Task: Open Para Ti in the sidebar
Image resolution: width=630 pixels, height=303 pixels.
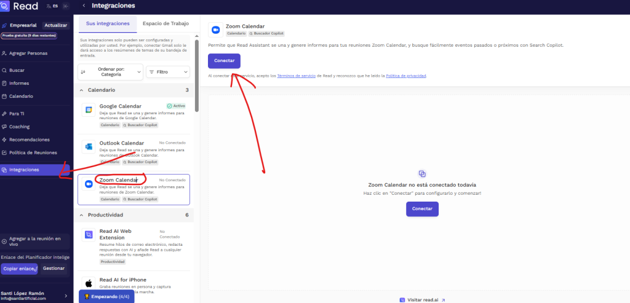Action: 17,114
